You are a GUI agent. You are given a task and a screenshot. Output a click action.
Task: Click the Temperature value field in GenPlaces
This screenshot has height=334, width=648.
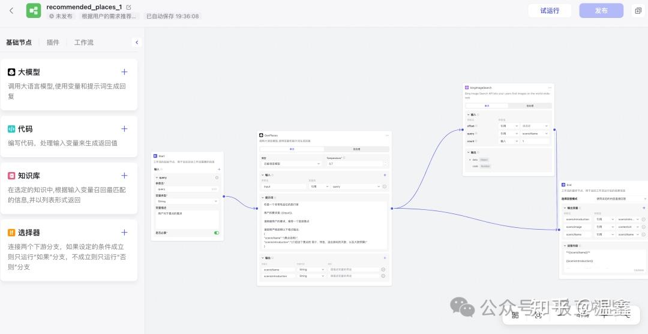click(355, 163)
